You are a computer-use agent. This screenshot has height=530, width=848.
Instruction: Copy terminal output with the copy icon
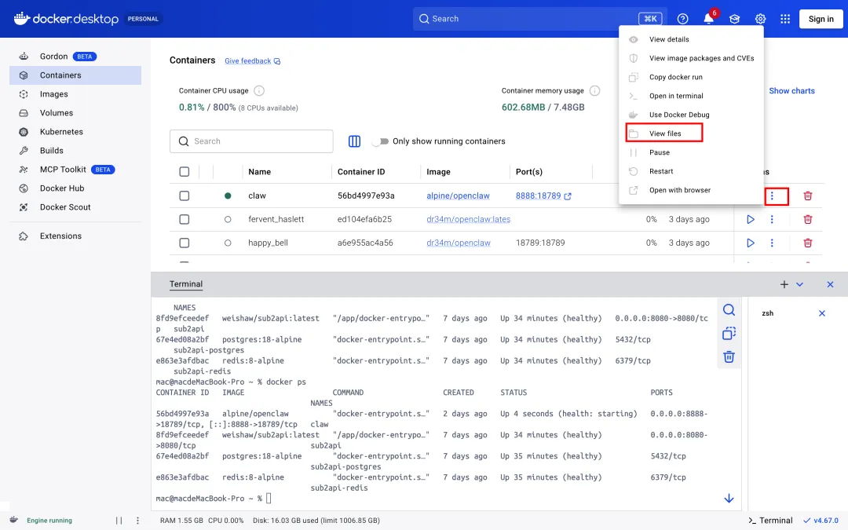[x=729, y=333]
